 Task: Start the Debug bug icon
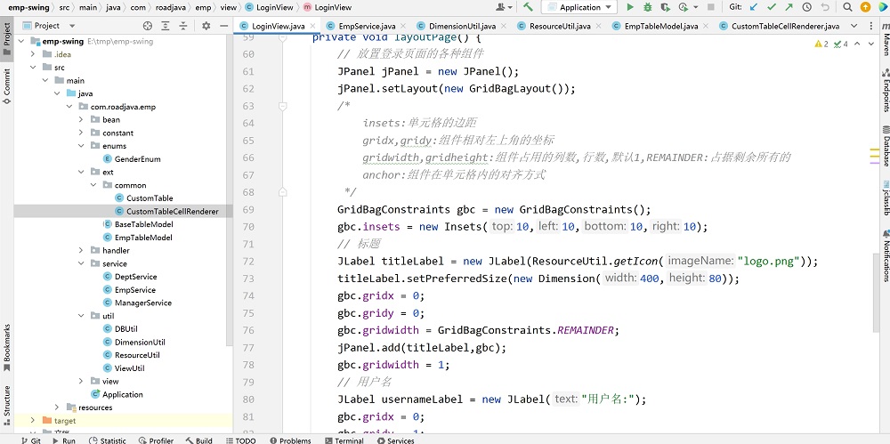pos(648,7)
